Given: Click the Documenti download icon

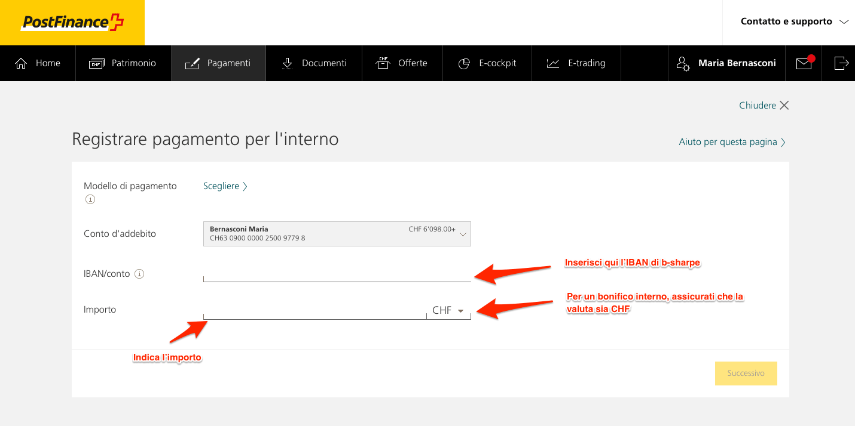Looking at the screenshot, I should [x=287, y=63].
